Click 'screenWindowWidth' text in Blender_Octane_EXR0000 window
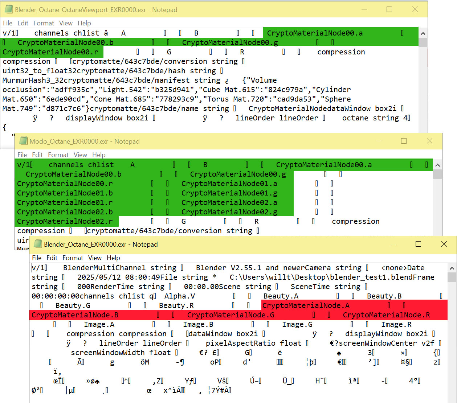Viewport: 457px width, 403px height. tap(107, 353)
